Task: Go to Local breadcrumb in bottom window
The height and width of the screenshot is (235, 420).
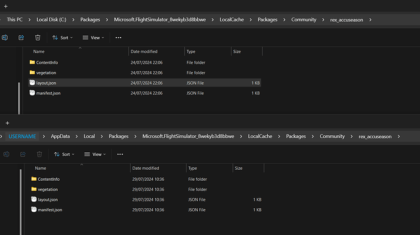Action: pyautogui.click(x=89, y=136)
